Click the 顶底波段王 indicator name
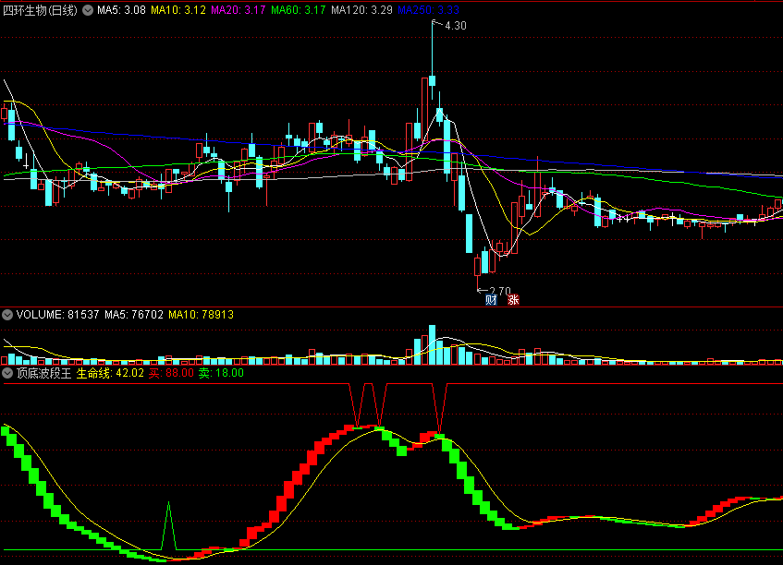The image size is (783, 565). click(44, 373)
